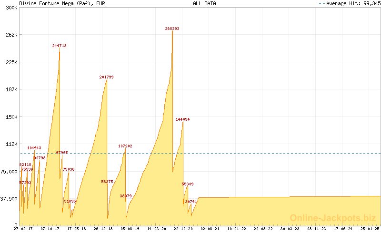
Task: Select the 02-06-21 x-axis date label
Action: 210,229
